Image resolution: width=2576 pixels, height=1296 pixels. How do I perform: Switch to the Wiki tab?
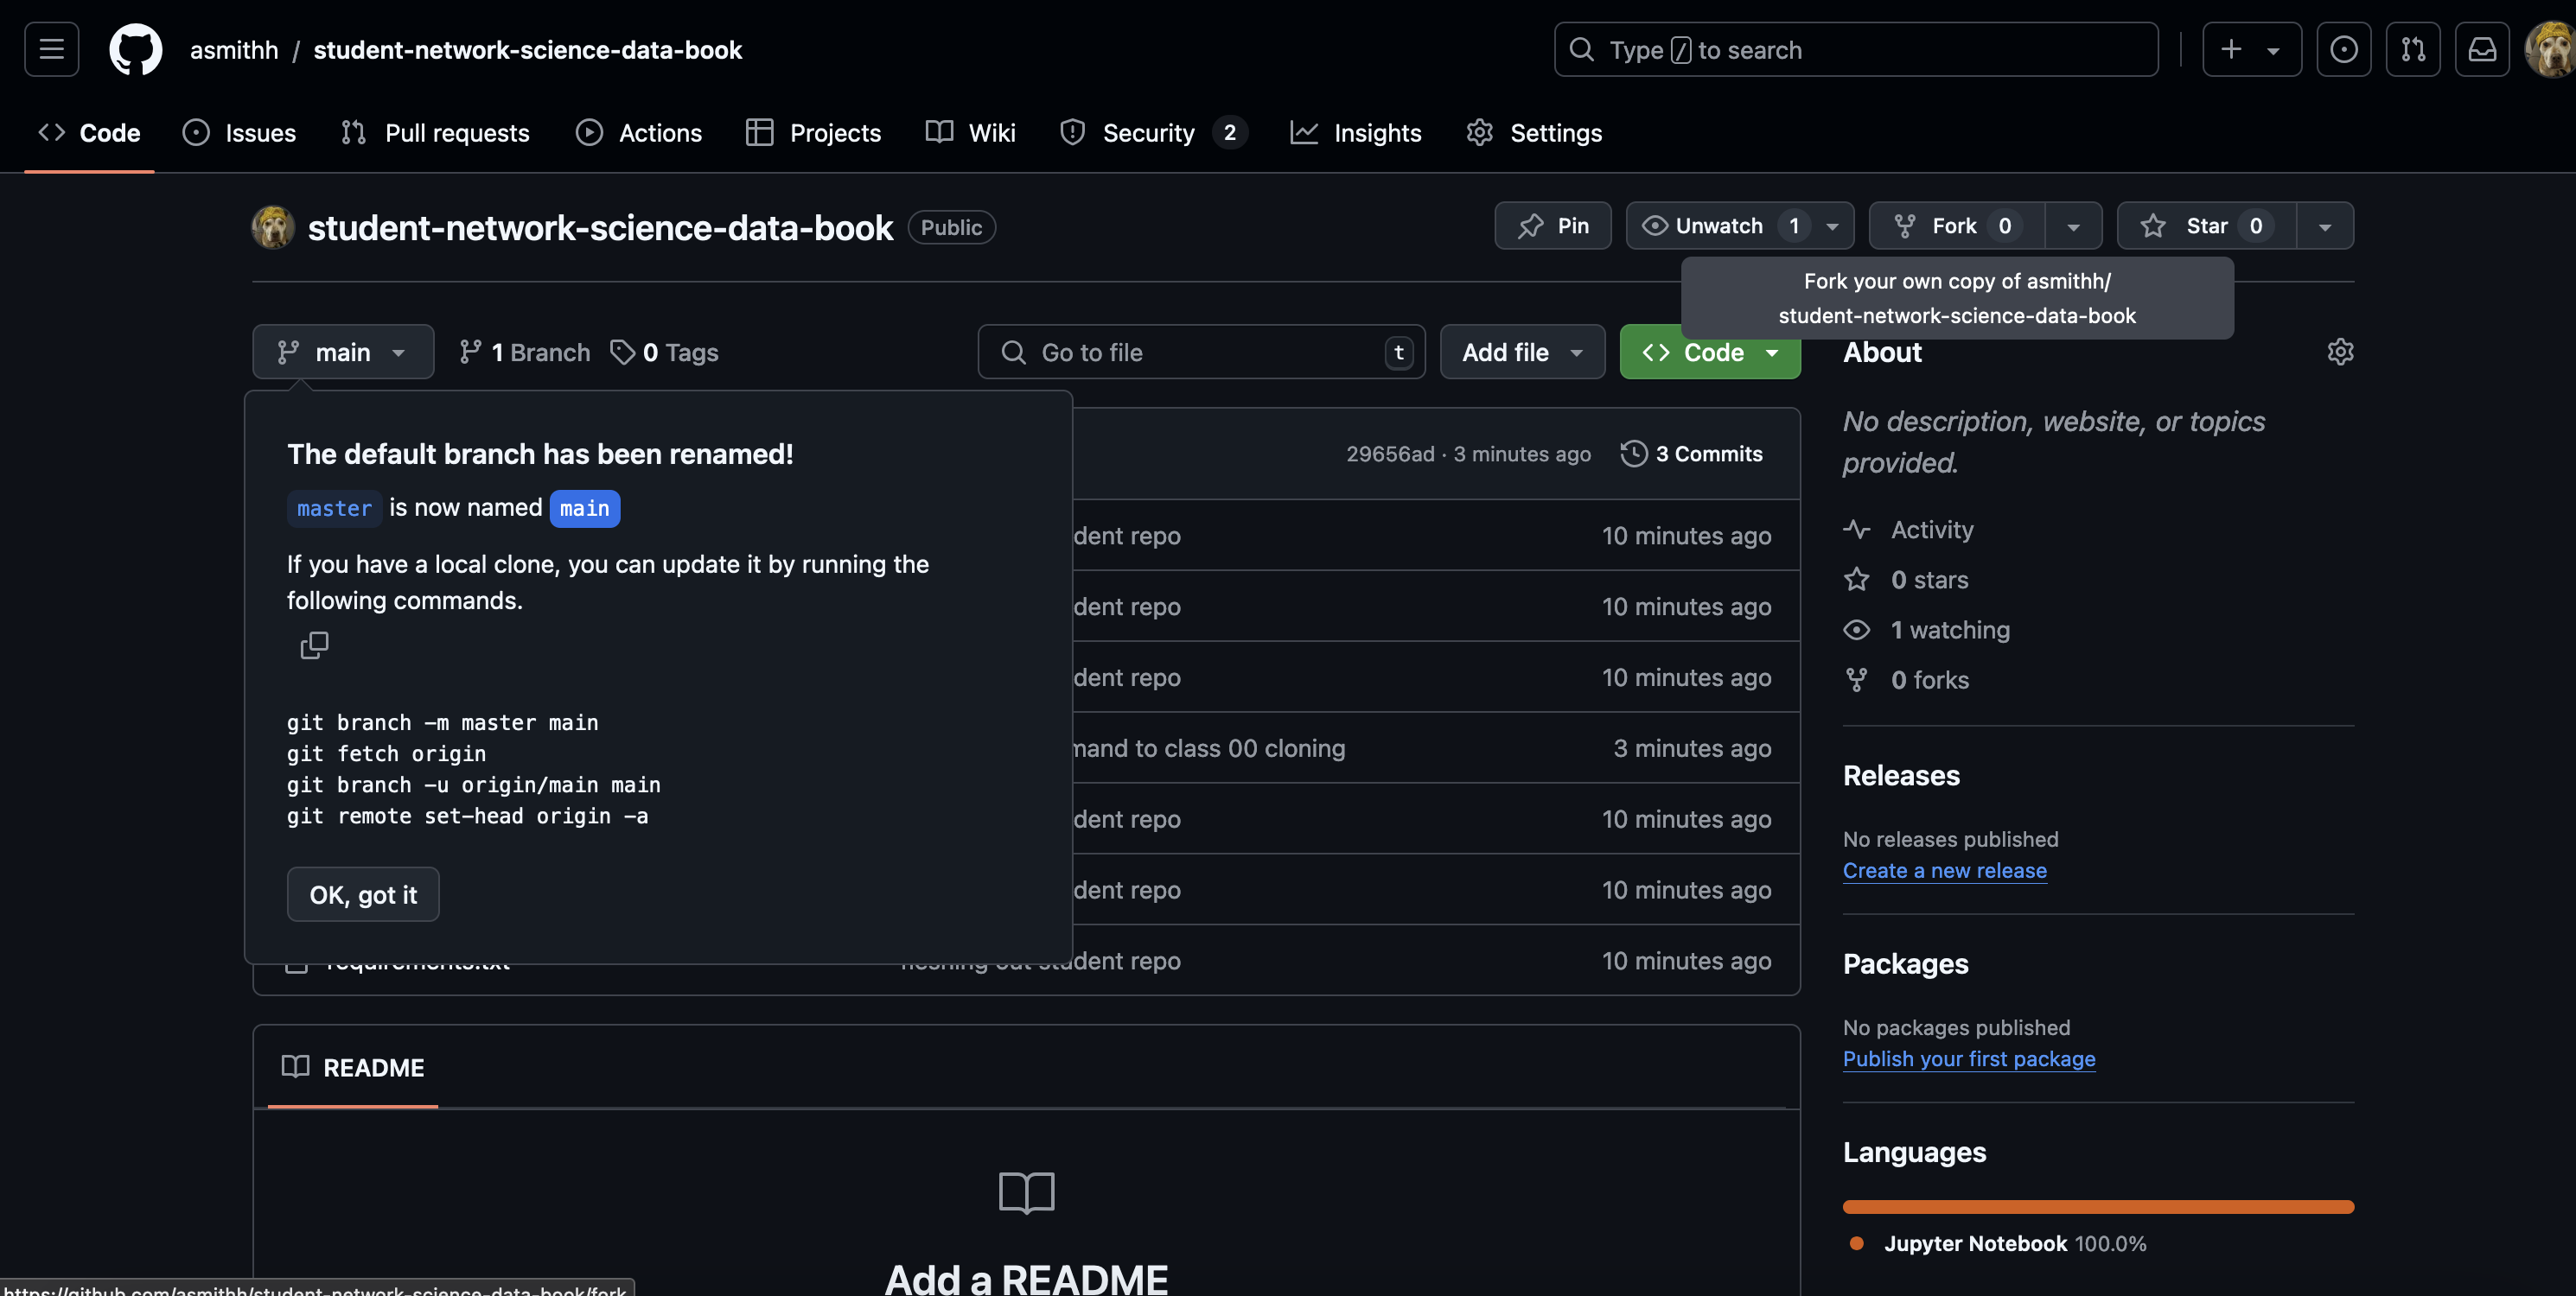tap(970, 132)
